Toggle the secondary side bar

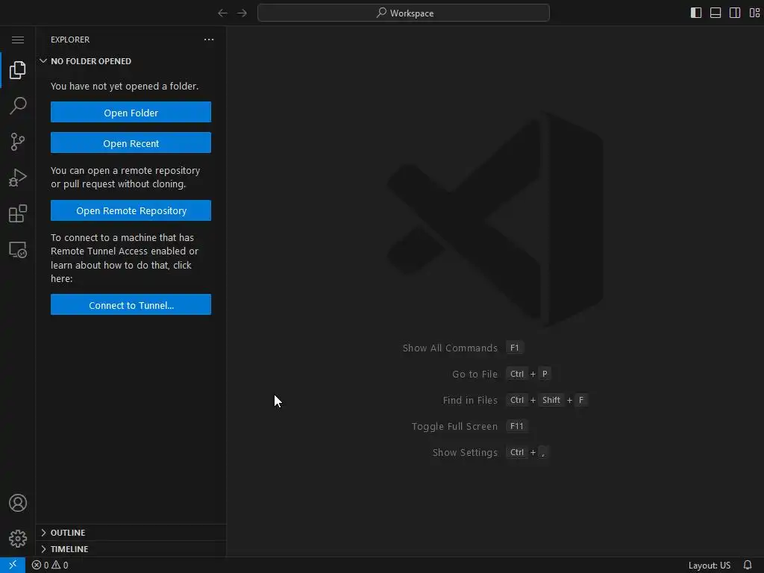[735, 13]
